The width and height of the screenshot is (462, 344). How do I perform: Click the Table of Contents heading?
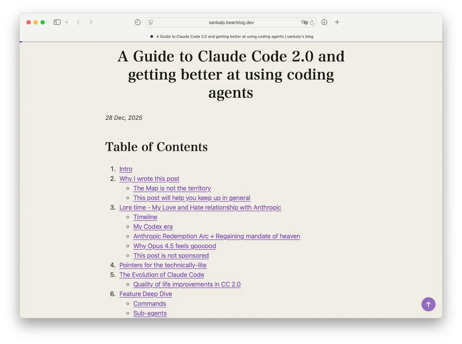point(156,147)
